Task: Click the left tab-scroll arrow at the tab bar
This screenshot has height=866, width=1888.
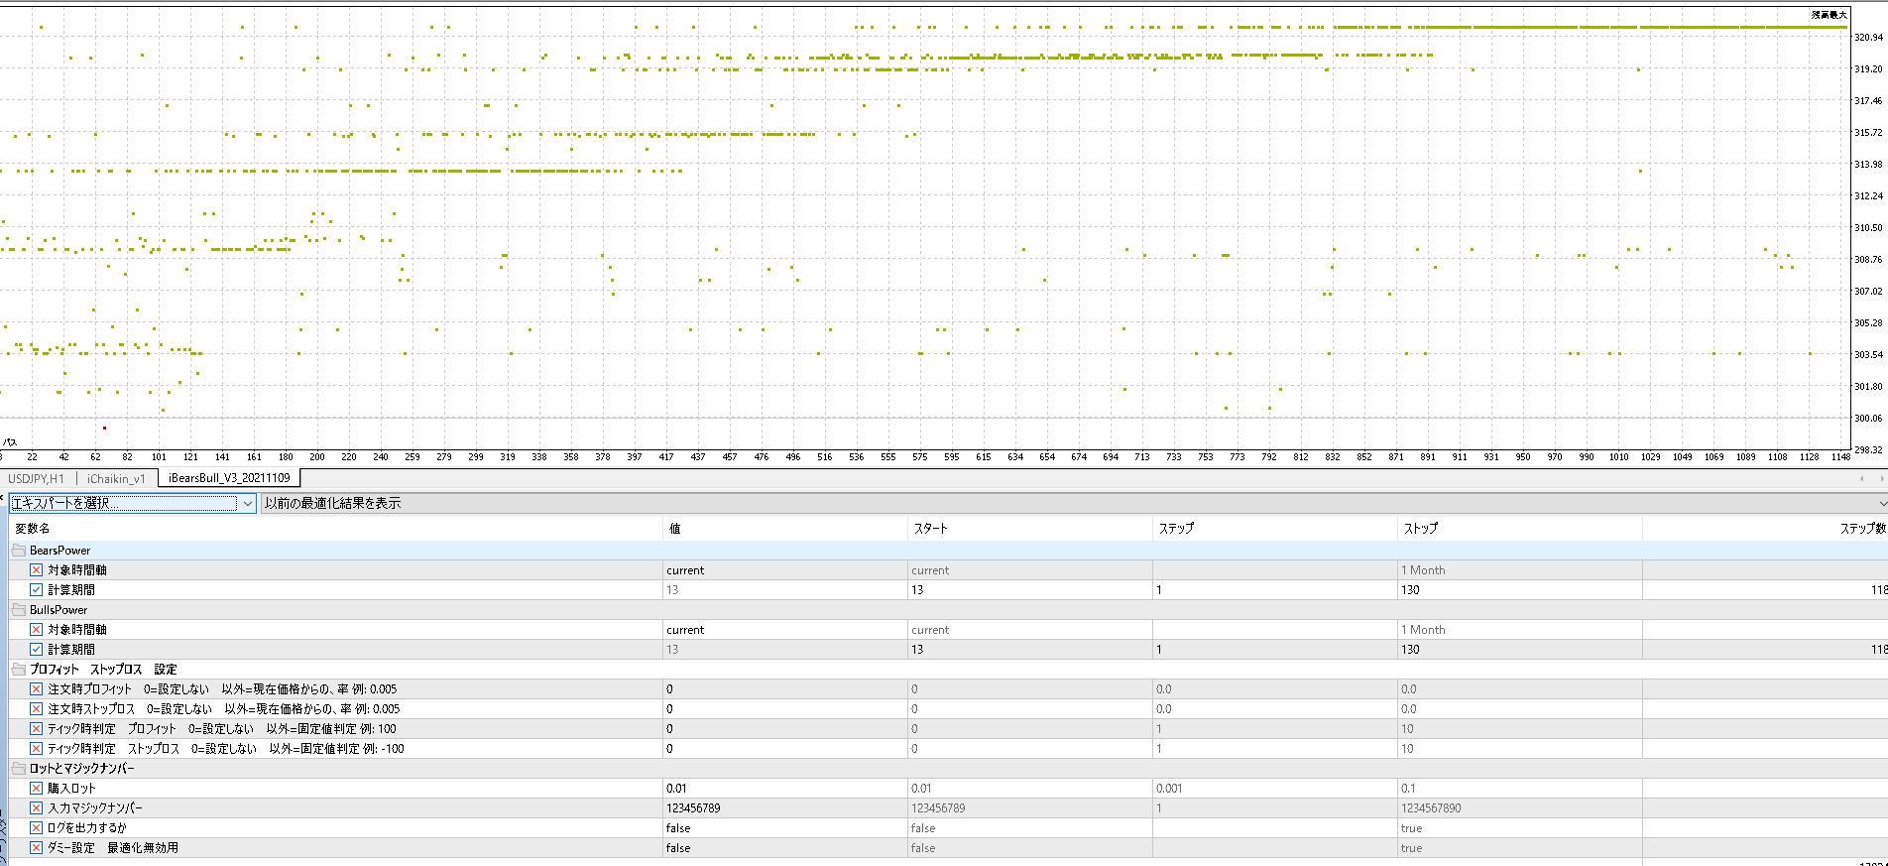Action: (x=1861, y=478)
